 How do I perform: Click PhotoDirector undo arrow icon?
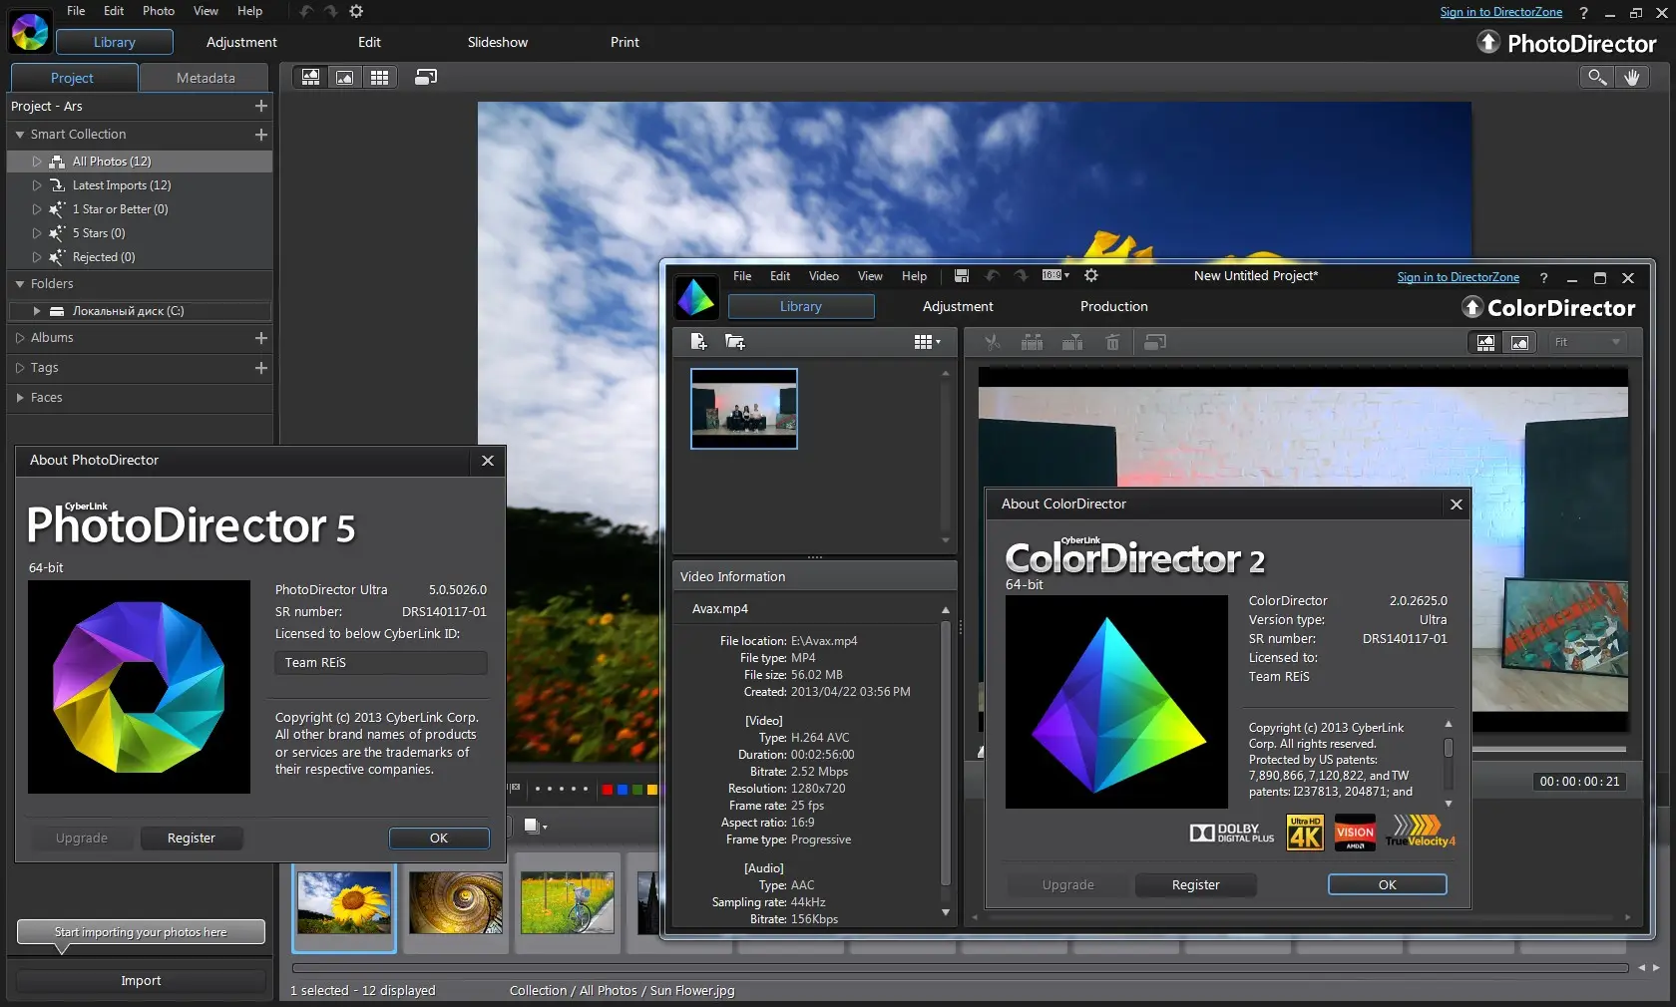click(x=305, y=11)
